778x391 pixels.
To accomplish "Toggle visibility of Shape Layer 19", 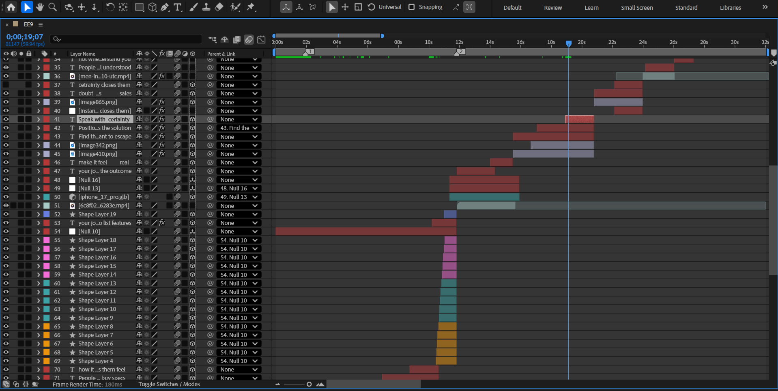I will coord(6,214).
